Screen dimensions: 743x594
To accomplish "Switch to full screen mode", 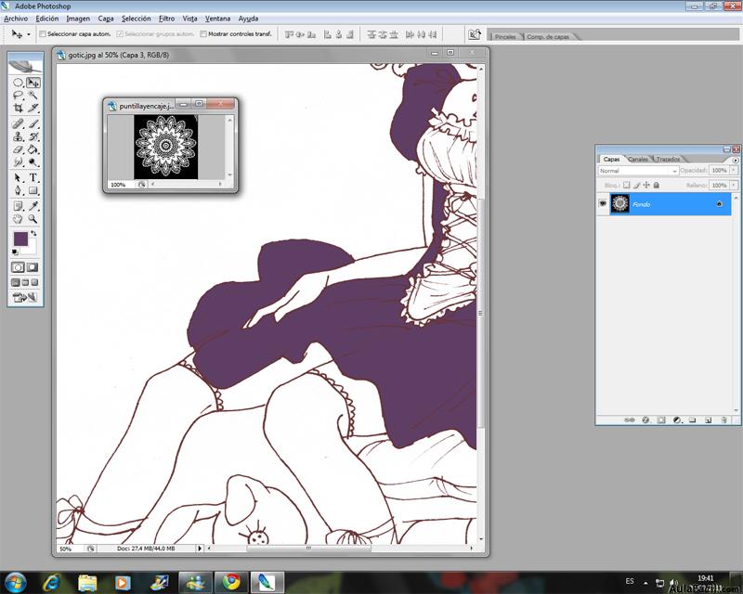I will [34, 283].
